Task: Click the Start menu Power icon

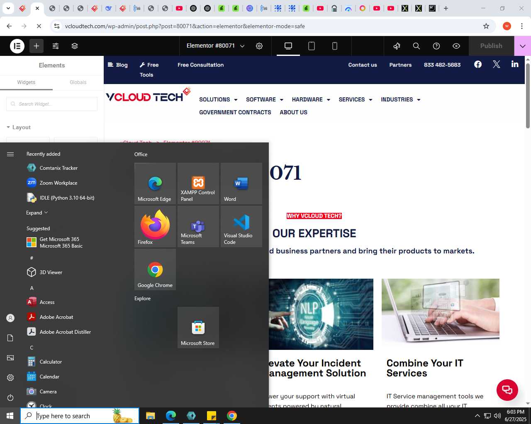Action: (x=10, y=397)
